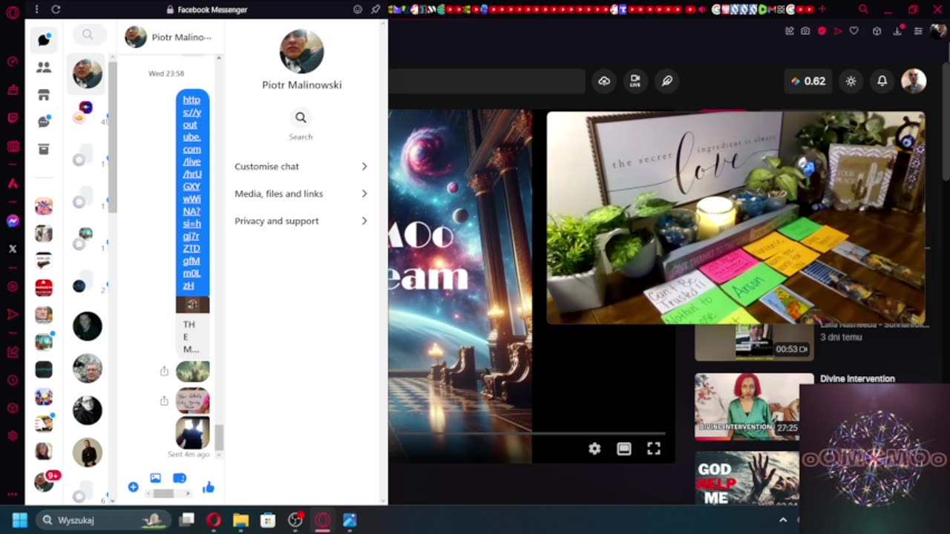This screenshot has height=534, width=950.
Task: Toggle theater mode in video player
Action: pyautogui.click(x=624, y=449)
